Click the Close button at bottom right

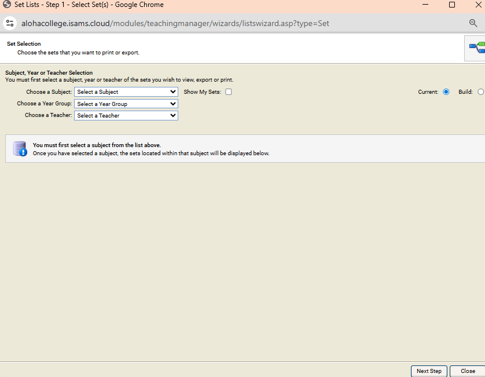468,371
